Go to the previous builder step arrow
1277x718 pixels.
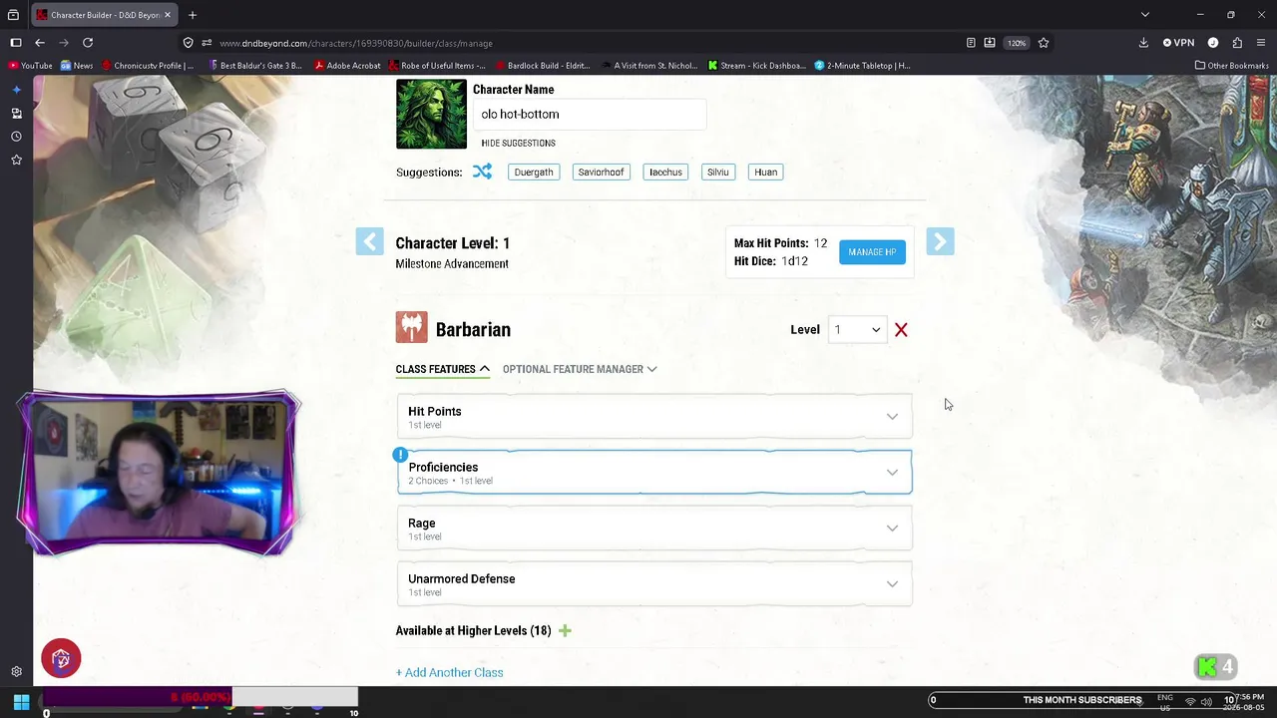point(369,241)
